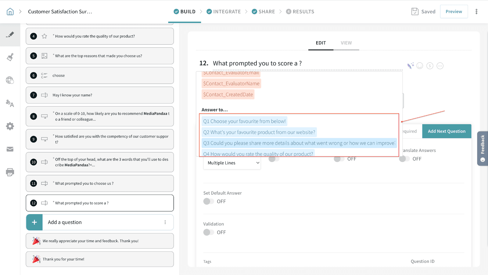Image resolution: width=488 pixels, height=275 pixels.
Task: Toggle Set Default Answer switch on
Action: tap(209, 201)
